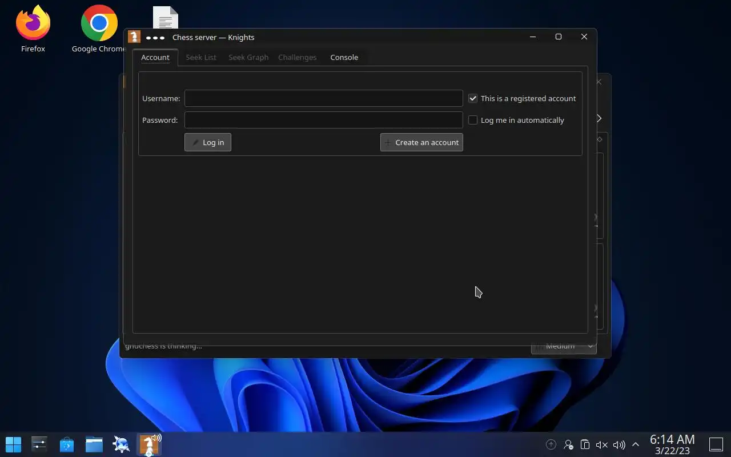Launch Firefox from the desktop
This screenshot has height=457, width=731.
tap(33, 29)
